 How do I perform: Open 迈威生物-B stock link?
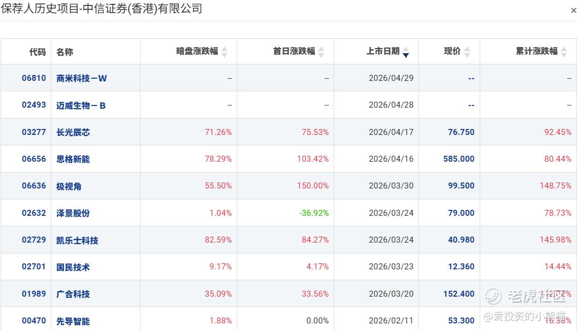coord(81,105)
